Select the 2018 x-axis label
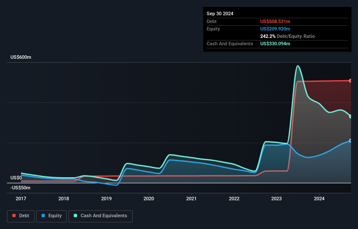The width and height of the screenshot is (358, 229). (64, 199)
